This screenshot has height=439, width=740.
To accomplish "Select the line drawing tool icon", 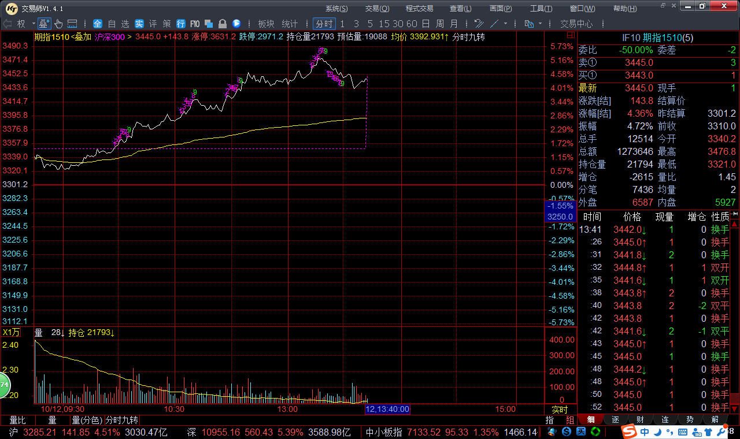I will point(494,24).
